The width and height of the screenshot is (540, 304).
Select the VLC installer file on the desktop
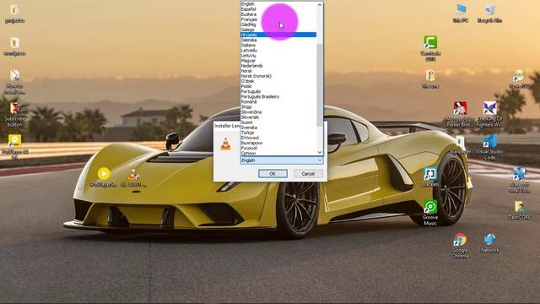[x=133, y=177]
